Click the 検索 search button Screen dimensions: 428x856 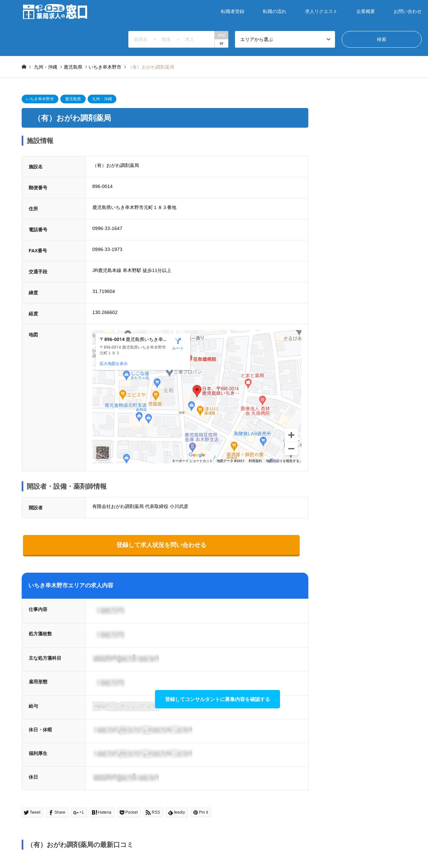click(382, 39)
